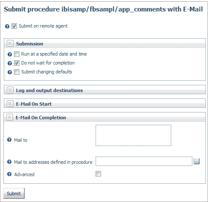Image resolution: width=208 pixels, height=202 pixels.
Task: Click help icon for Submit changing defaults
Action: point(10,72)
